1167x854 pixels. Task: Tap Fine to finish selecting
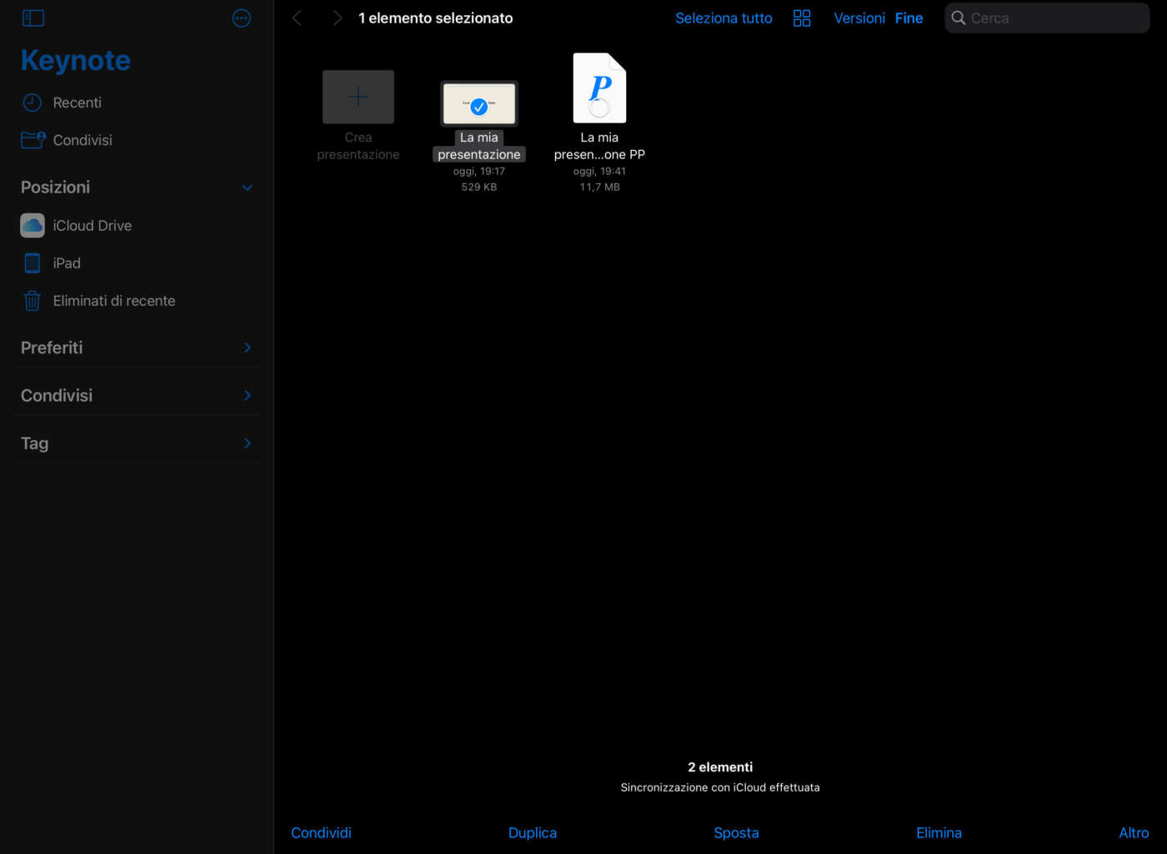tap(909, 17)
